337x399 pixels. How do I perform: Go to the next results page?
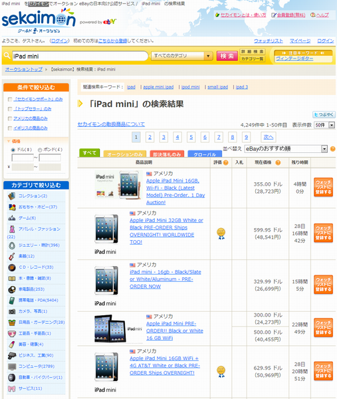269,137
